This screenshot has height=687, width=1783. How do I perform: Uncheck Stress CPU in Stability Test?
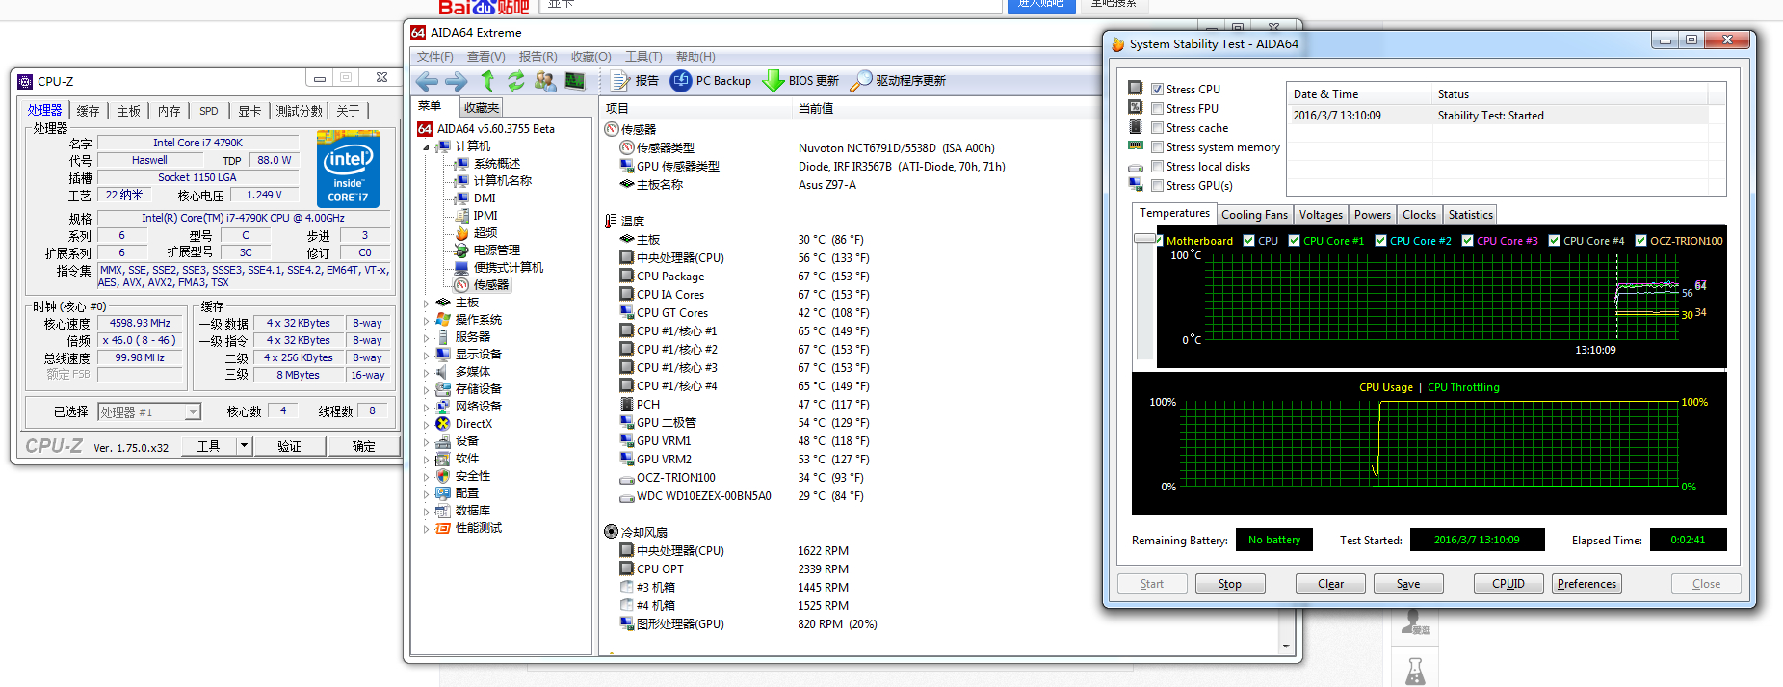pos(1157,90)
